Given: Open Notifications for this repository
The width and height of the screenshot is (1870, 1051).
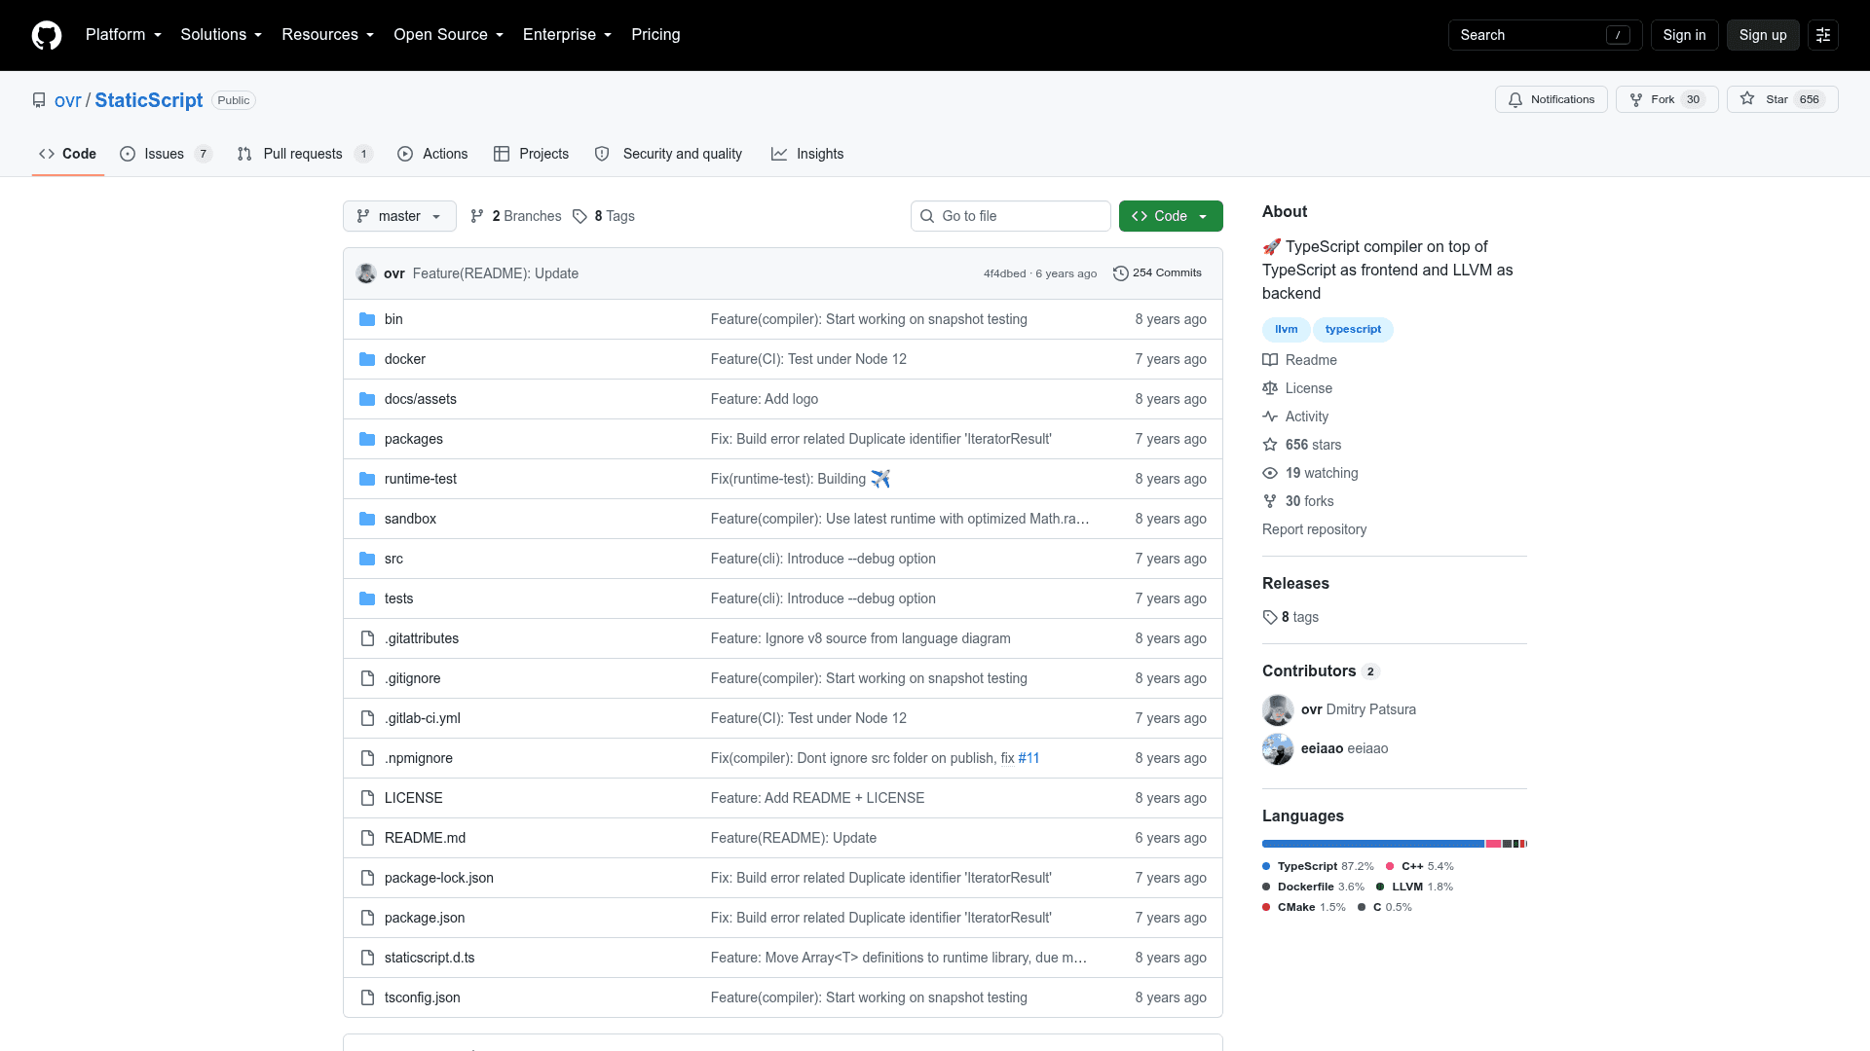Looking at the screenshot, I should [x=1552, y=99].
